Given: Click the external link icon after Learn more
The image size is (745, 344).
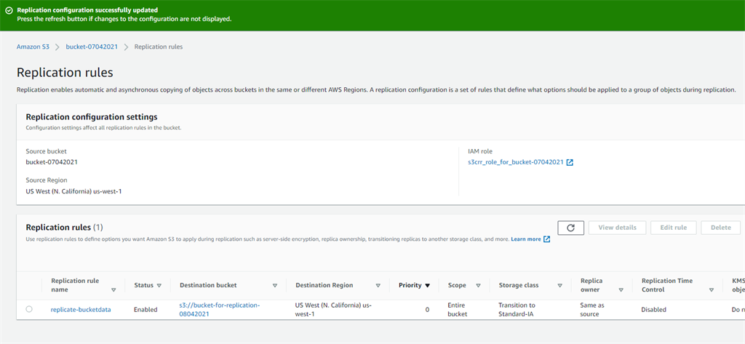Looking at the screenshot, I should (x=546, y=239).
